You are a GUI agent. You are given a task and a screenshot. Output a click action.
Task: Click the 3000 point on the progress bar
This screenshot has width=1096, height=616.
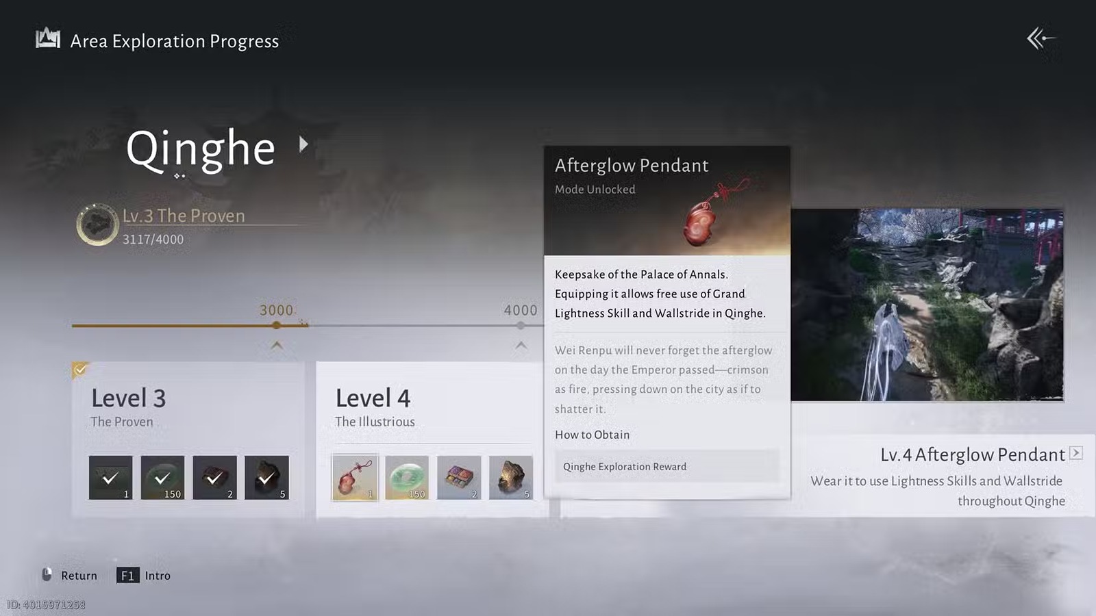pyautogui.click(x=276, y=326)
